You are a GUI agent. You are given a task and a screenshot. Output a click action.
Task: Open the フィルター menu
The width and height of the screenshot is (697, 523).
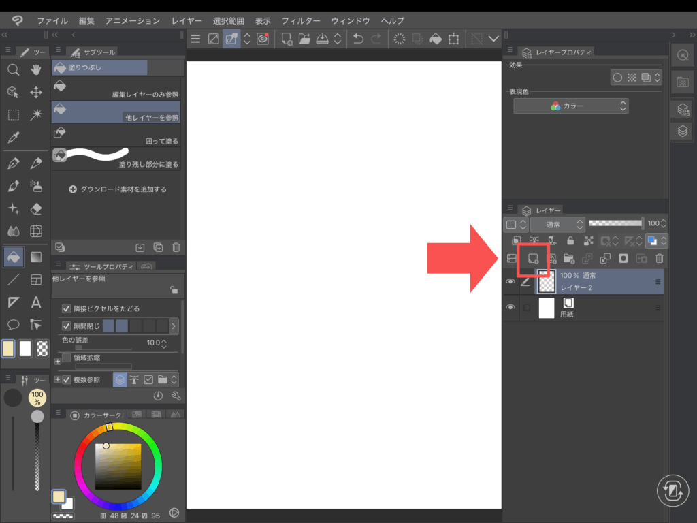click(x=302, y=21)
